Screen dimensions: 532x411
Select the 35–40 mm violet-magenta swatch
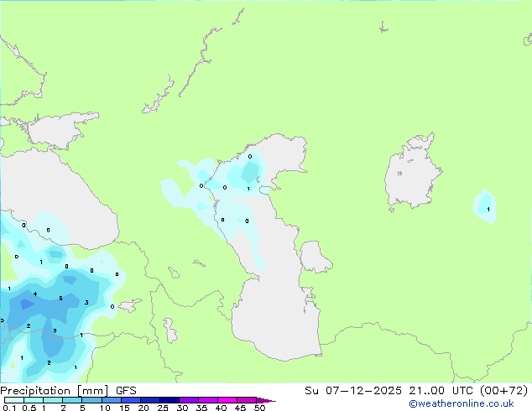207,400
